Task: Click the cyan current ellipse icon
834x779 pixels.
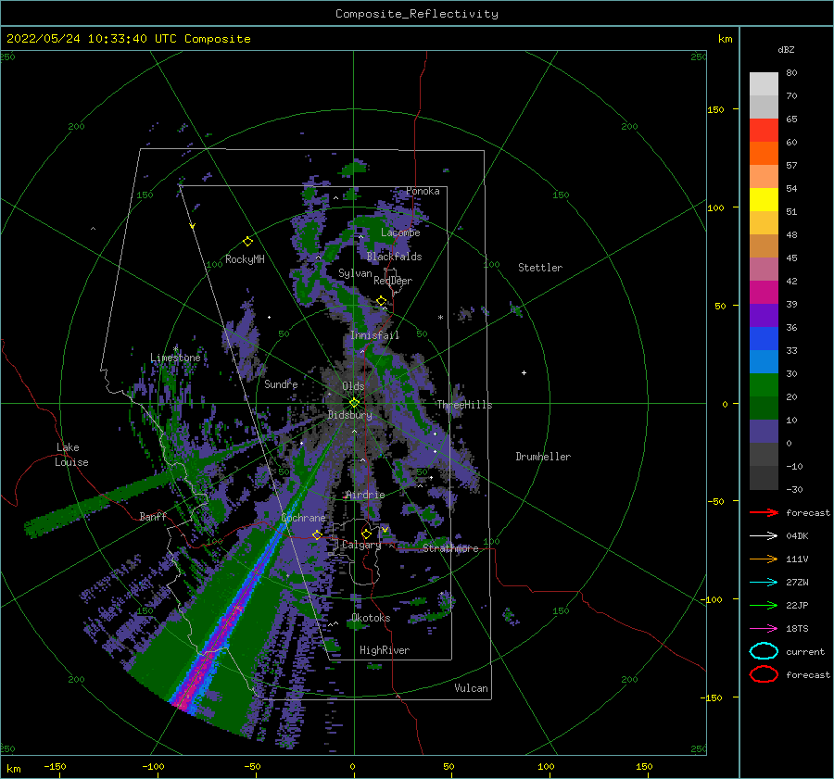Action: [764, 651]
